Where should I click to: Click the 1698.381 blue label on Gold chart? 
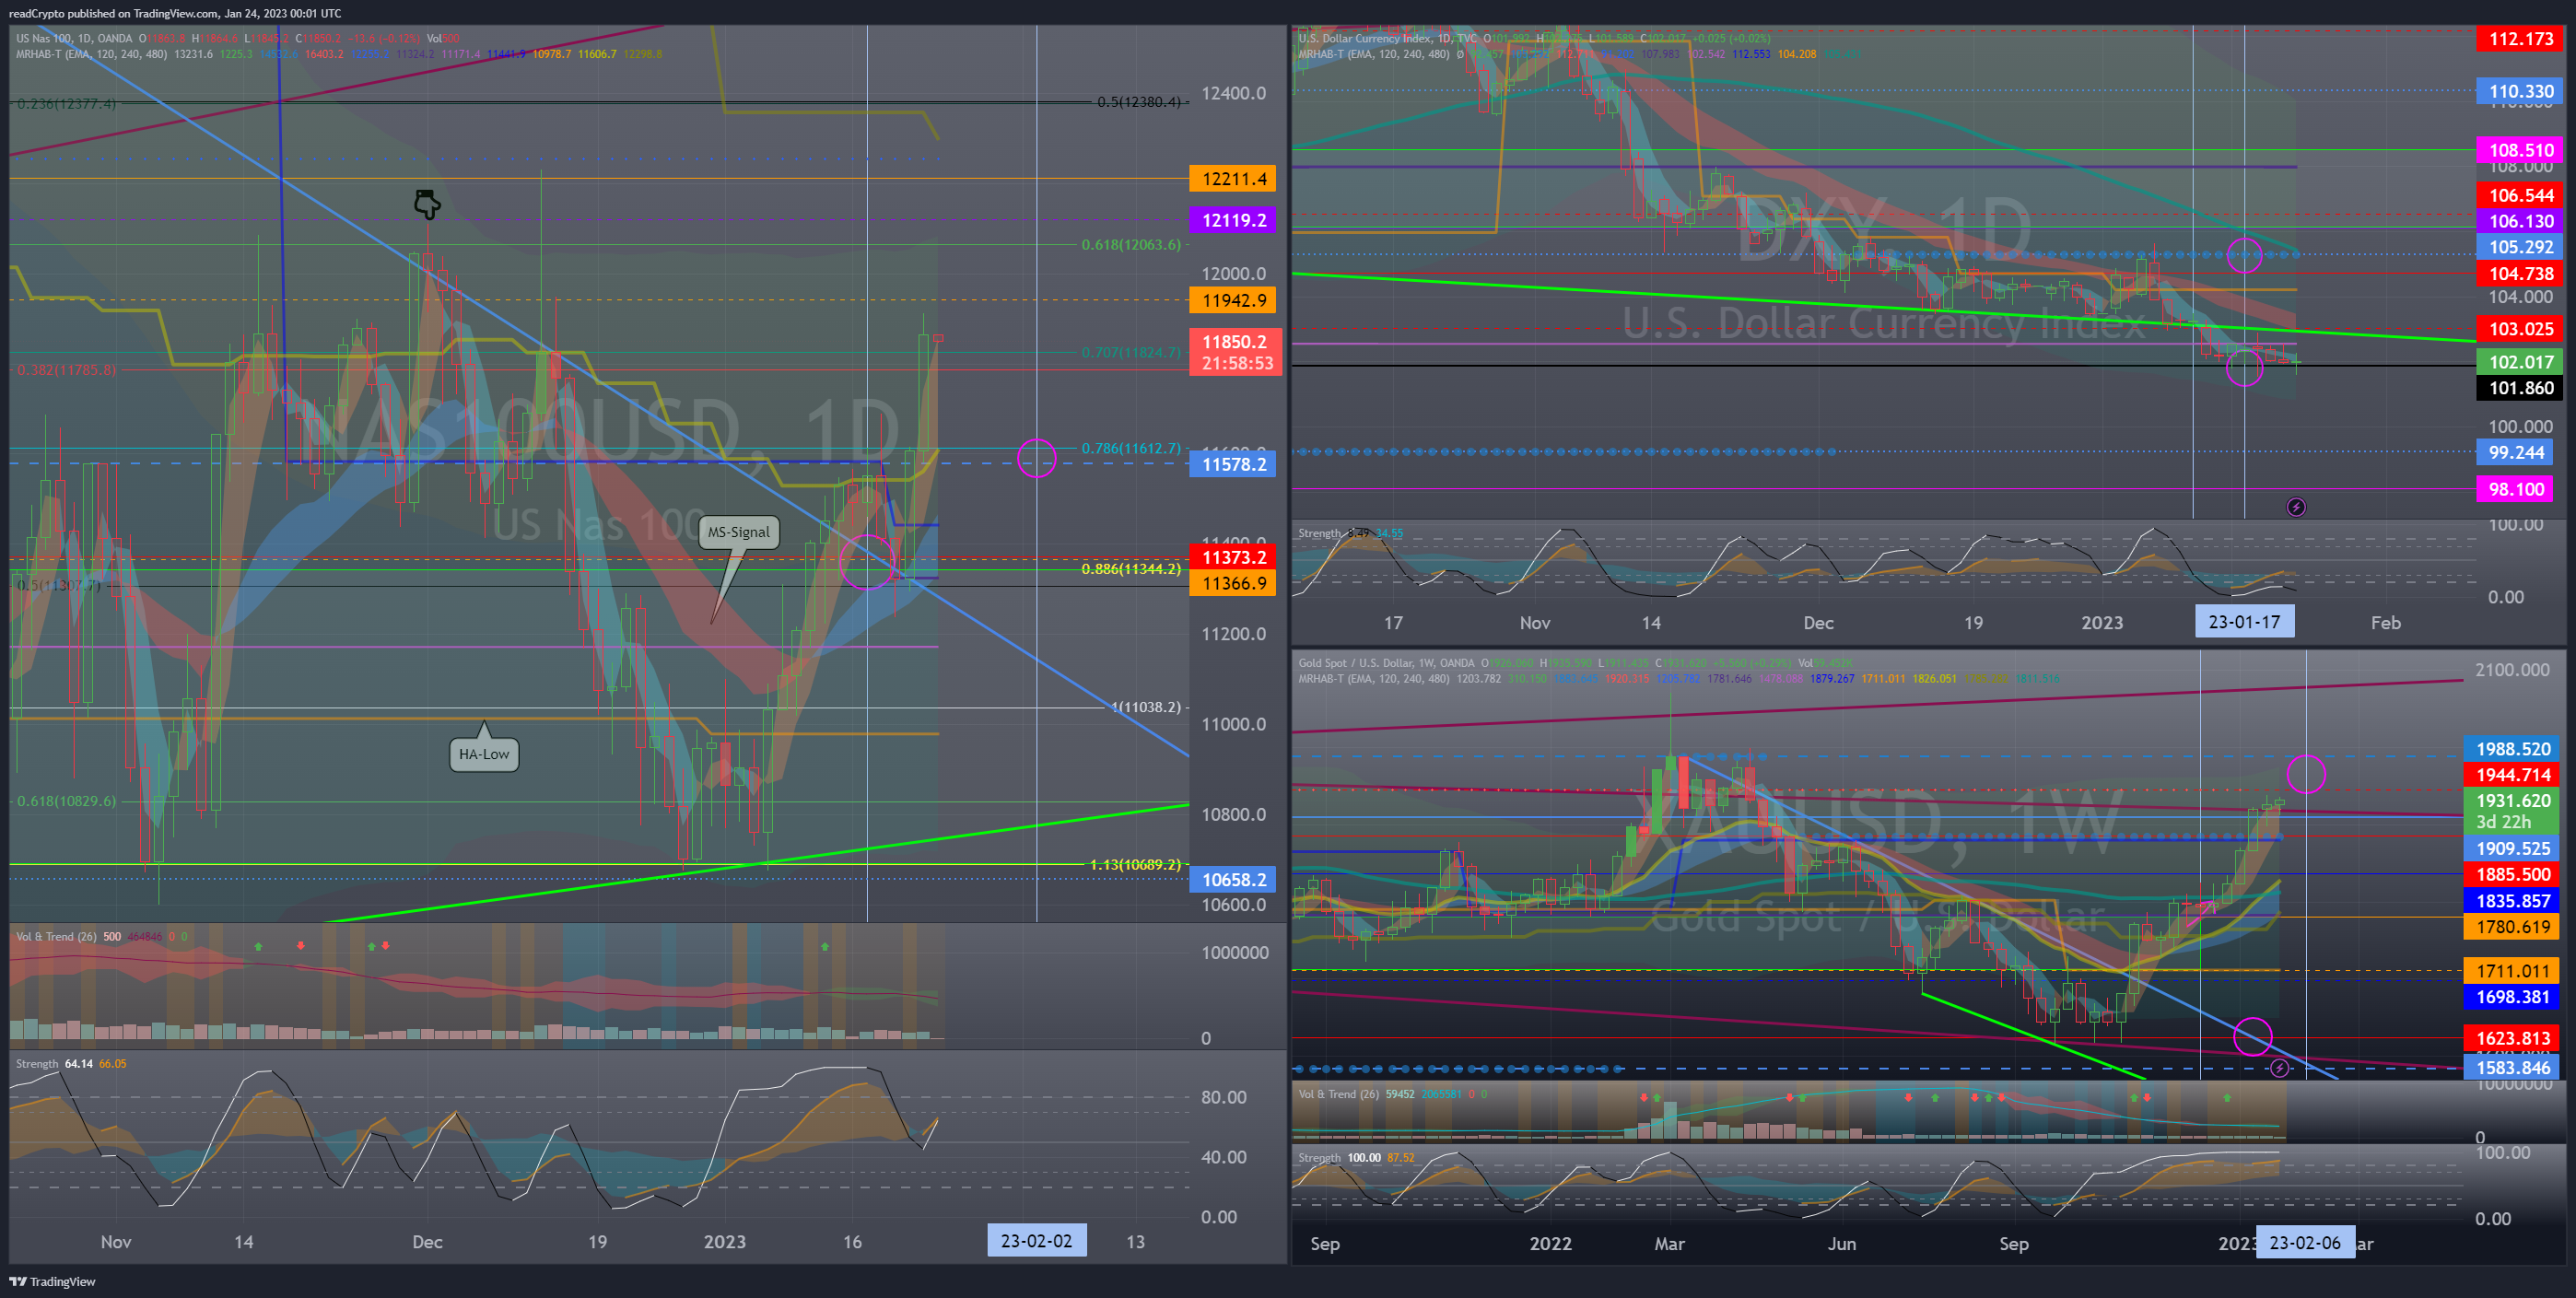tap(2512, 997)
